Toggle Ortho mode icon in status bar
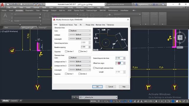The width and height of the screenshot is (189, 106). coord(108,101)
